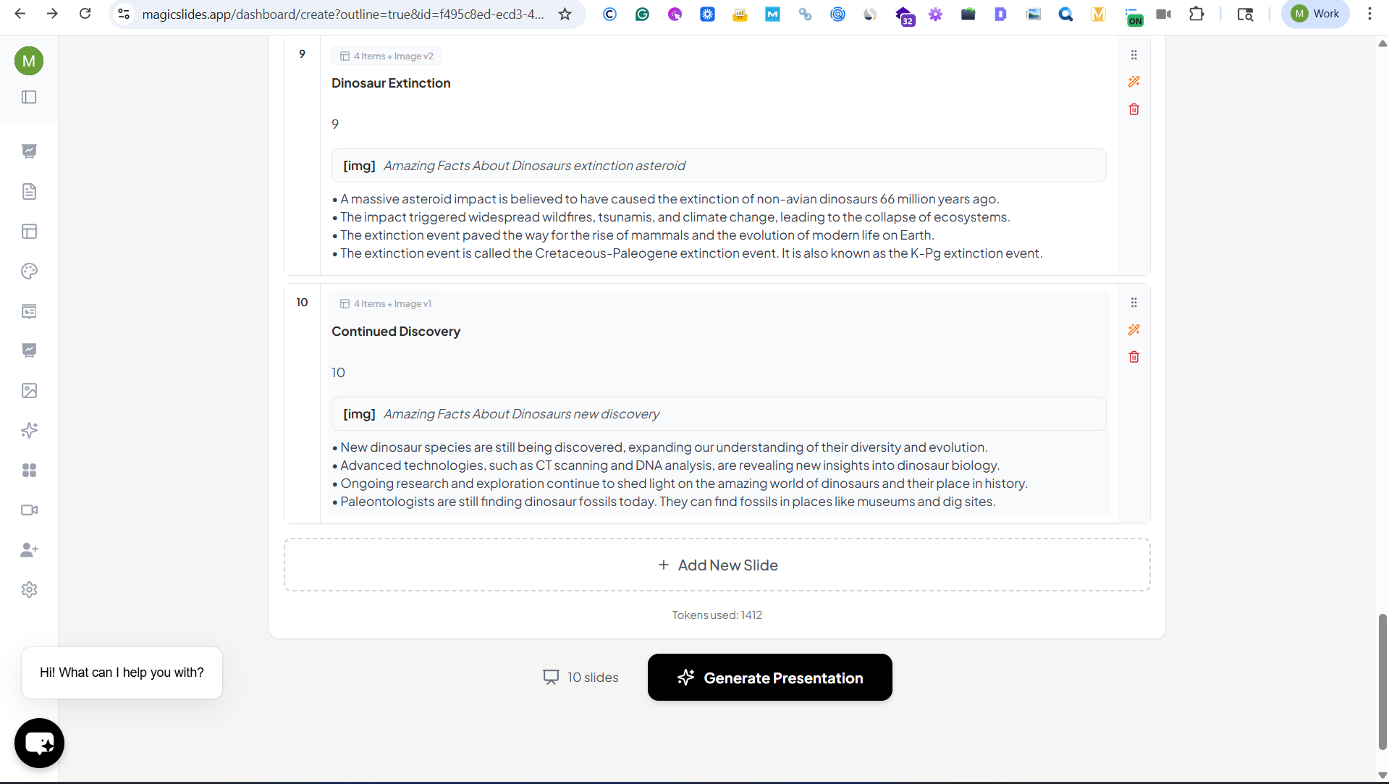Open the Work profile menu in Chrome
Screen dimensions: 1389x784
tap(1315, 14)
